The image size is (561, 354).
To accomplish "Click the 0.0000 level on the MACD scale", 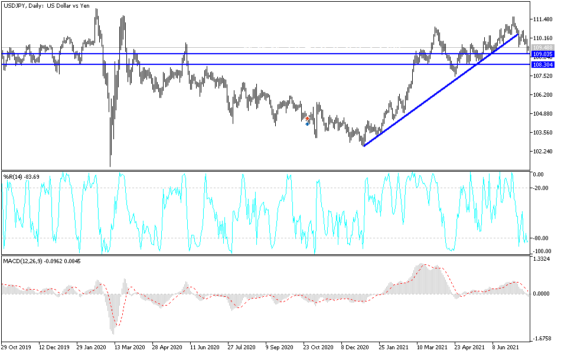I will coord(541,293).
